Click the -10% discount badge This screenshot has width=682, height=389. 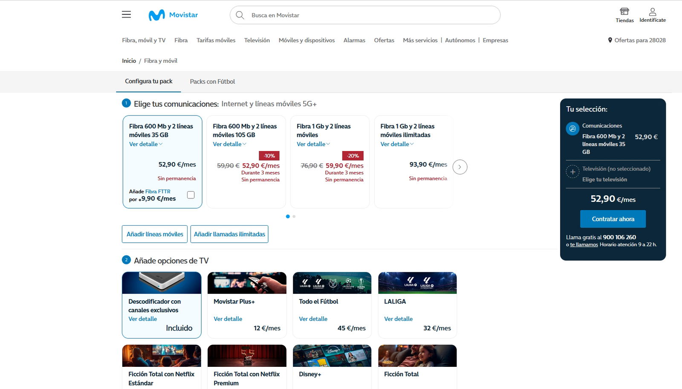269,156
